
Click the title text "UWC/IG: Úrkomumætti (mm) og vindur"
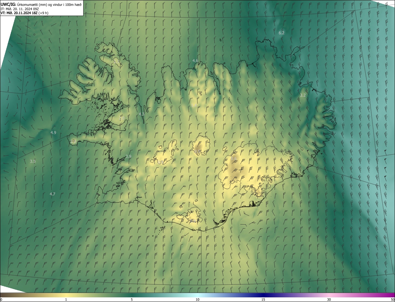pyautogui.click(x=41, y=4)
